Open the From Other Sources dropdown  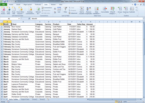click(x=20, y=11)
